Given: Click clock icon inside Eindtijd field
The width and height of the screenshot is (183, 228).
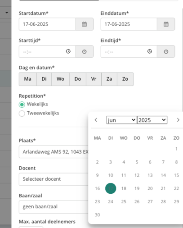Looking at the screenshot, I should (x=150, y=51).
